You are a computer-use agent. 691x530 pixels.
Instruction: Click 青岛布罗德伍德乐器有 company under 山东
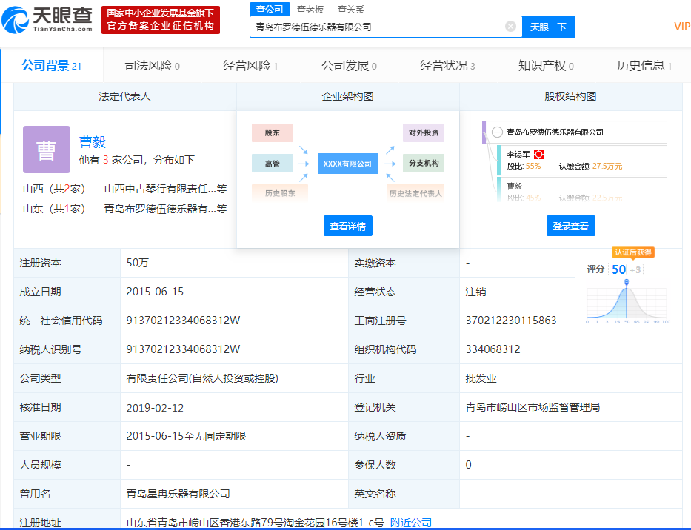tap(165, 209)
